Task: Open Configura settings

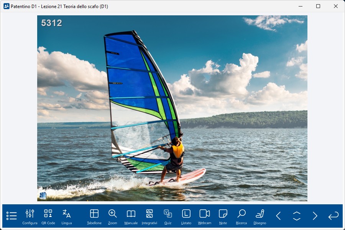Action: pos(30,216)
